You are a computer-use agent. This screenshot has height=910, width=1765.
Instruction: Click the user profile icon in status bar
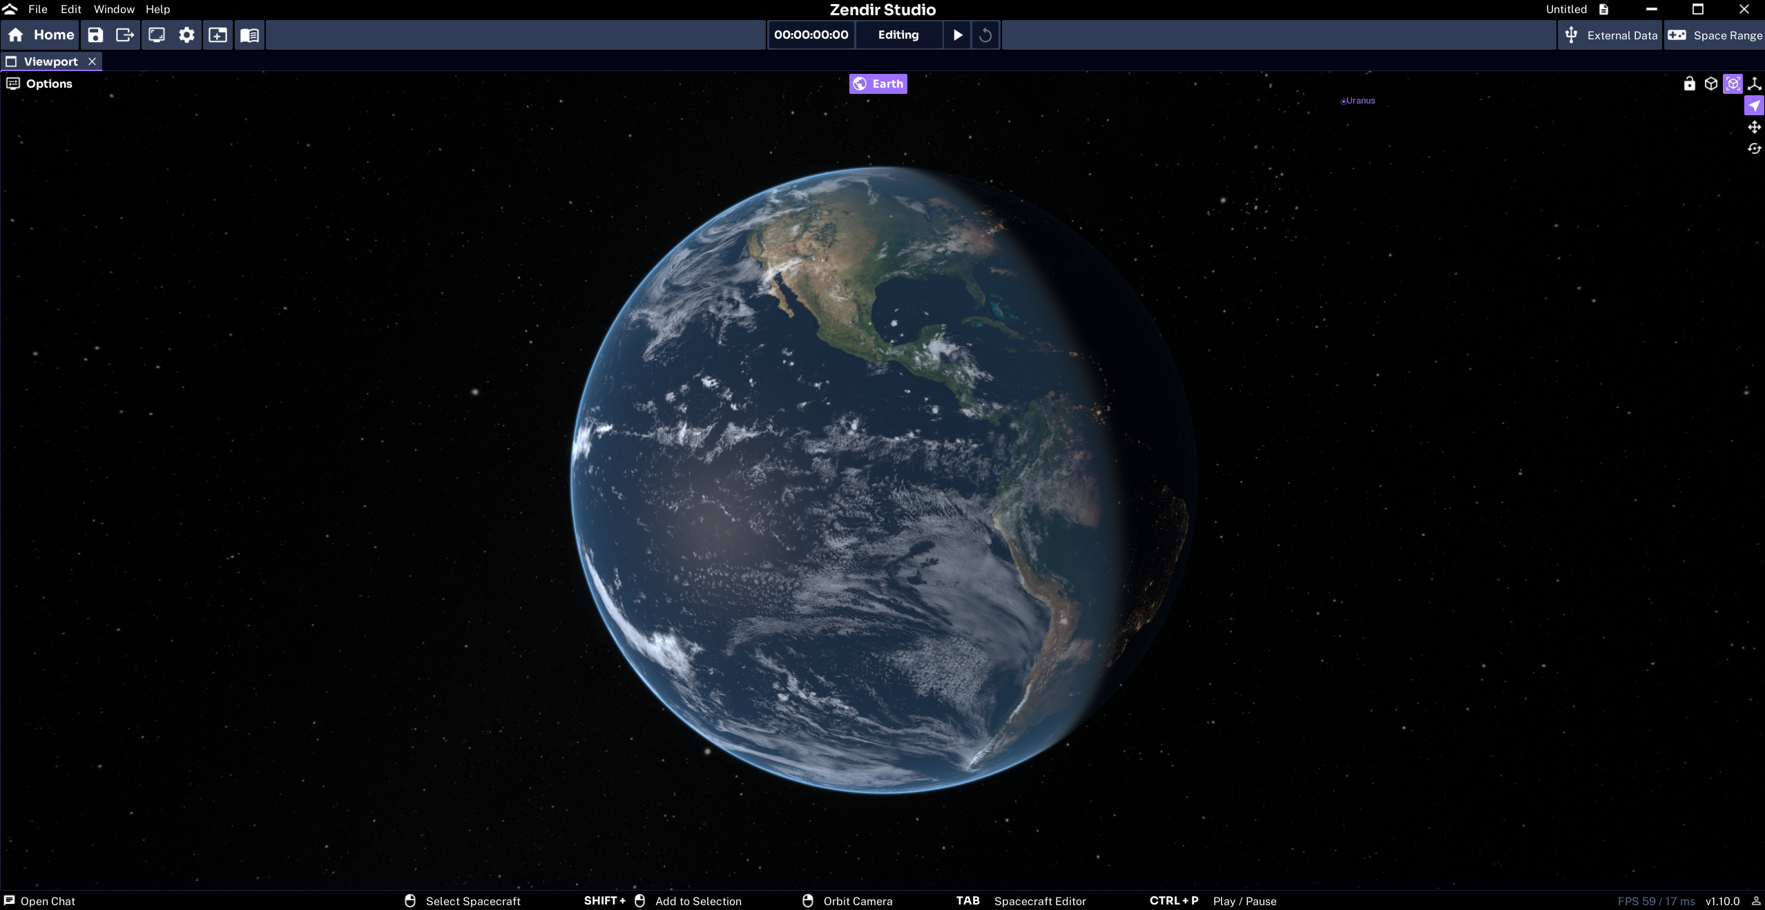point(1755,900)
